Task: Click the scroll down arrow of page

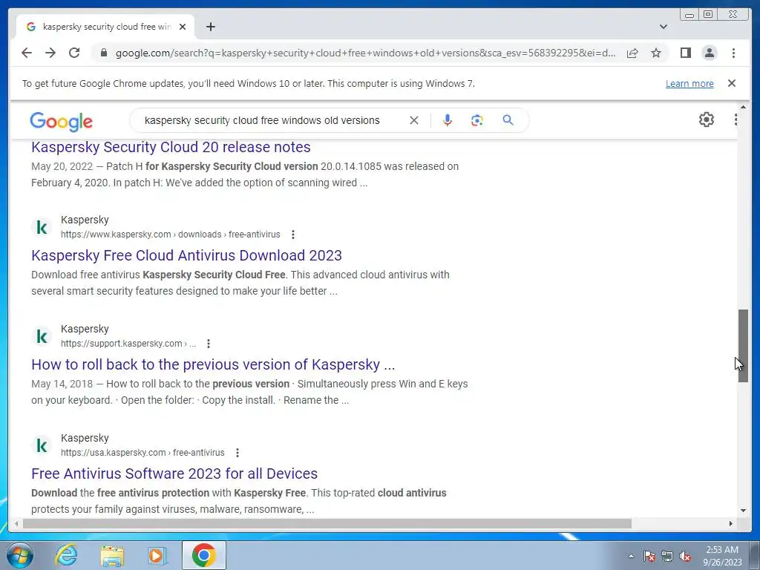Action: tap(743, 510)
